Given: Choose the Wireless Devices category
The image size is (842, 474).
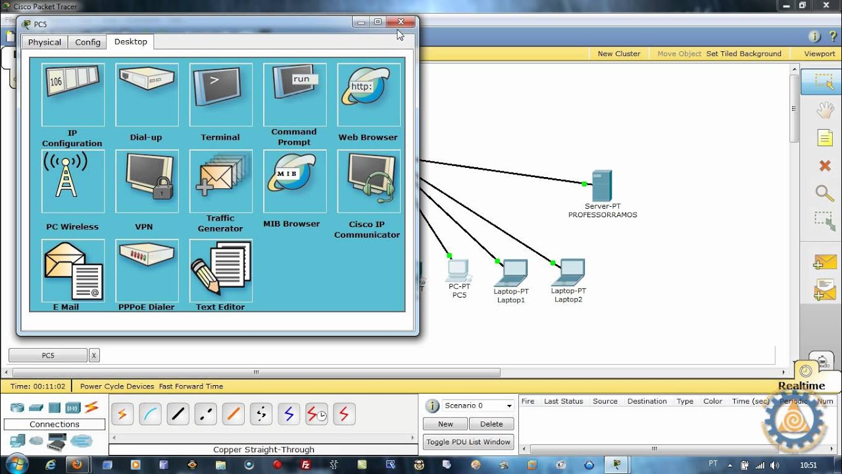Looking at the screenshot, I should (72, 408).
